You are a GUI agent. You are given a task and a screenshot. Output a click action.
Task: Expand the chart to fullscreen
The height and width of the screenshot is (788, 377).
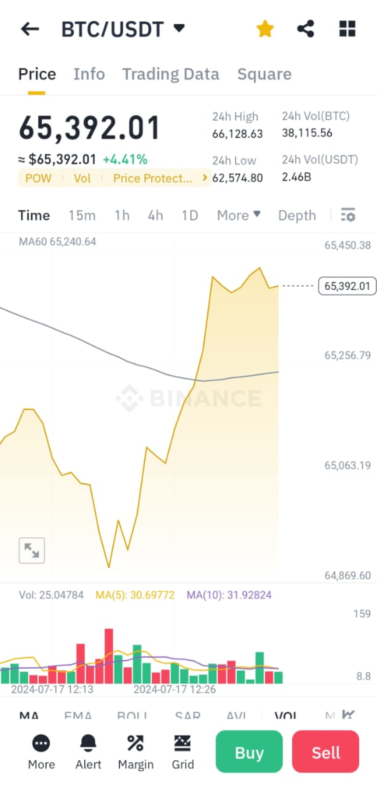pos(32,550)
